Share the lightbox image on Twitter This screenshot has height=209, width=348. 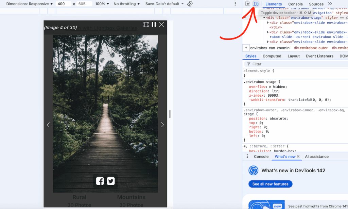coord(110,181)
